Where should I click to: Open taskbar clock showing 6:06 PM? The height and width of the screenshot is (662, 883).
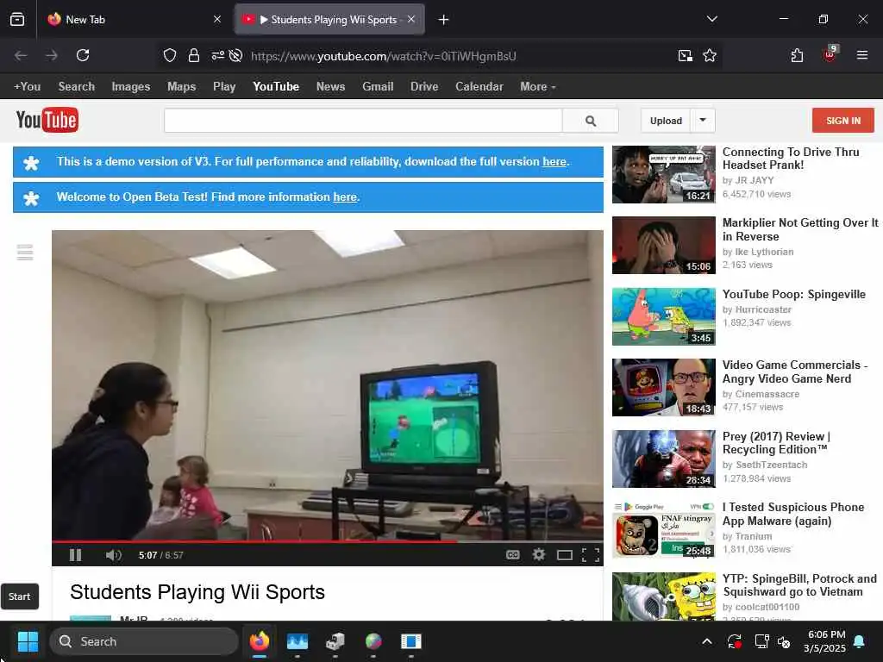pyautogui.click(x=825, y=641)
